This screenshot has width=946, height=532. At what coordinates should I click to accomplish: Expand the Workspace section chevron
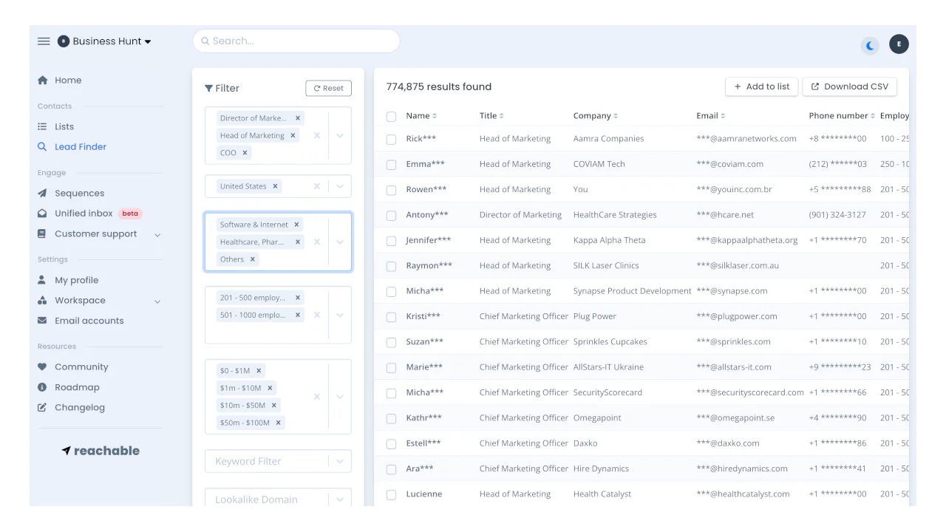tap(156, 300)
